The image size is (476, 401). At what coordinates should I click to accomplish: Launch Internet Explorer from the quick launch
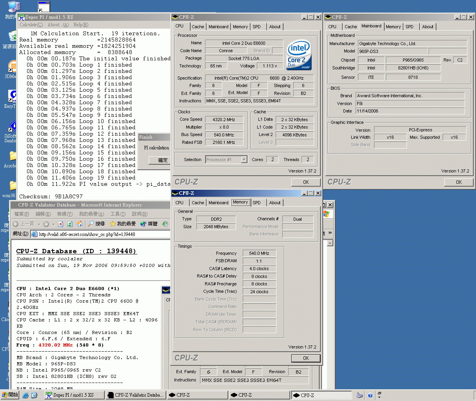click(25, 396)
